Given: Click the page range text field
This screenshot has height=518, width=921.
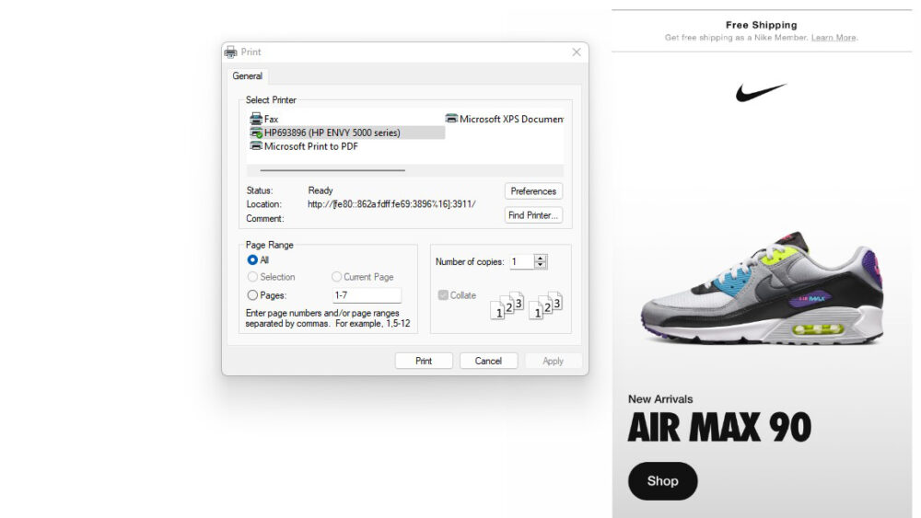Looking at the screenshot, I should click(367, 295).
